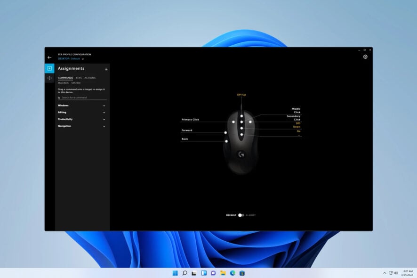Click the PER-PROFILE CONFIGURATION header text
Image resolution: width=417 pixels, height=278 pixels.
click(x=74, y=54)
